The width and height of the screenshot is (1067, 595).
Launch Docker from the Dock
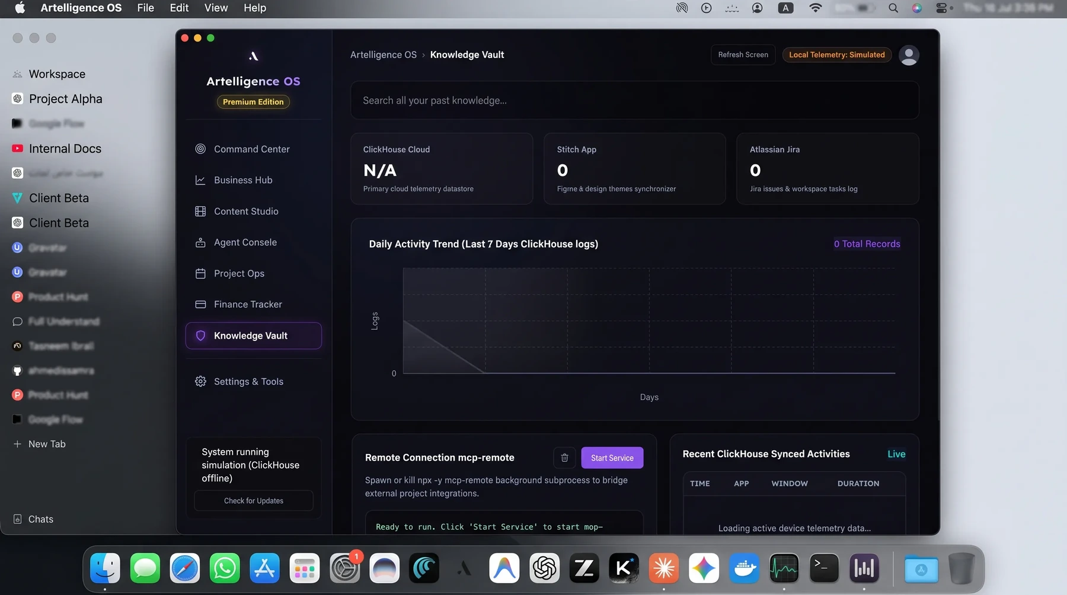click(744, 568)
